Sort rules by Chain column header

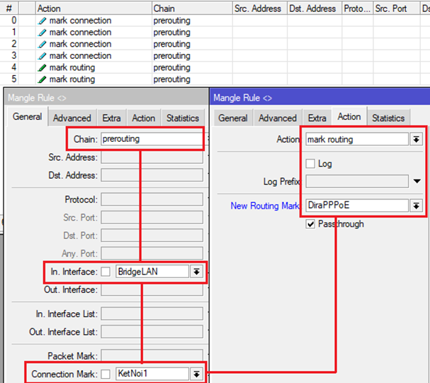pos(191,9)
